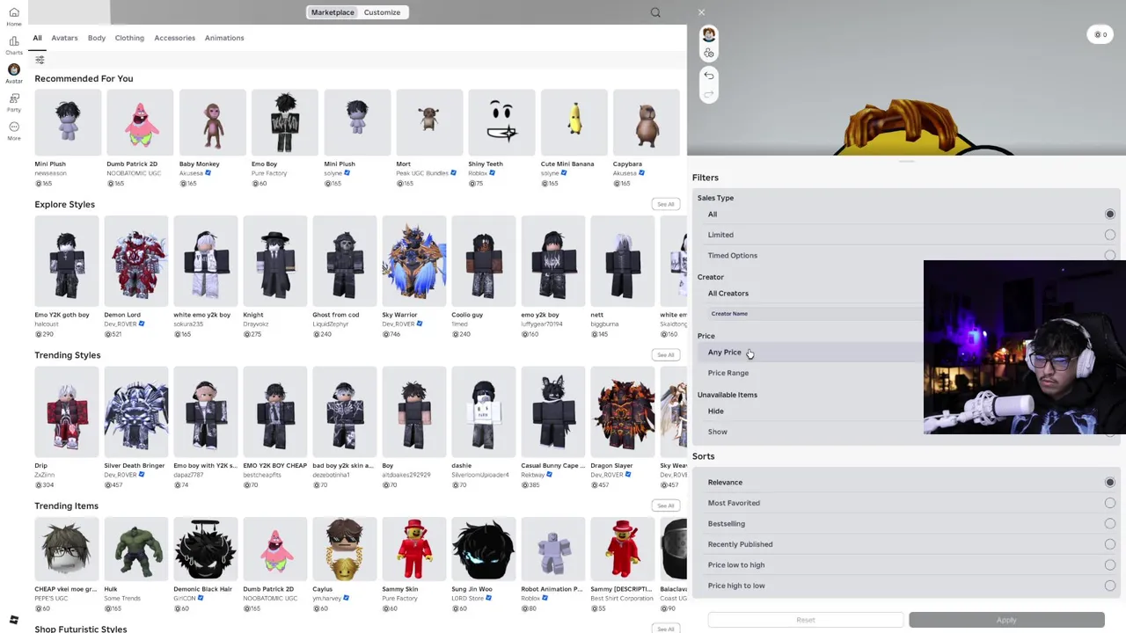Screen dimensions: 1126x633
Task: Select the Animations category tab
Action: [x=224, y=38]
